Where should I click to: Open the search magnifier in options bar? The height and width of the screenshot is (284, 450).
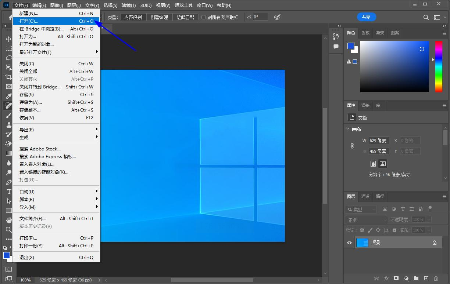[x=426, y=17]
